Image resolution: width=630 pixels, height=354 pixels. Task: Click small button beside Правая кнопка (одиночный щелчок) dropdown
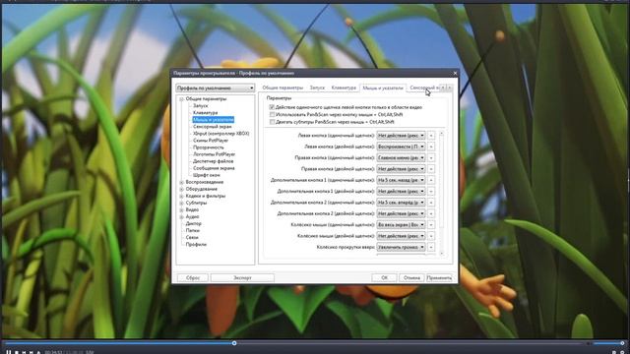(431, 157)
